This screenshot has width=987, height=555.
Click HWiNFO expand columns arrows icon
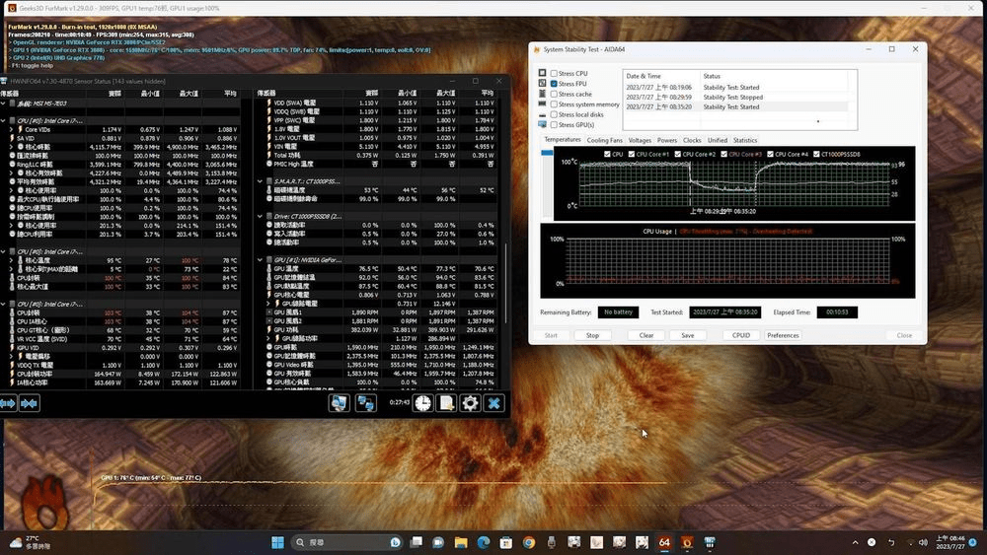click(x=8, y=403)
